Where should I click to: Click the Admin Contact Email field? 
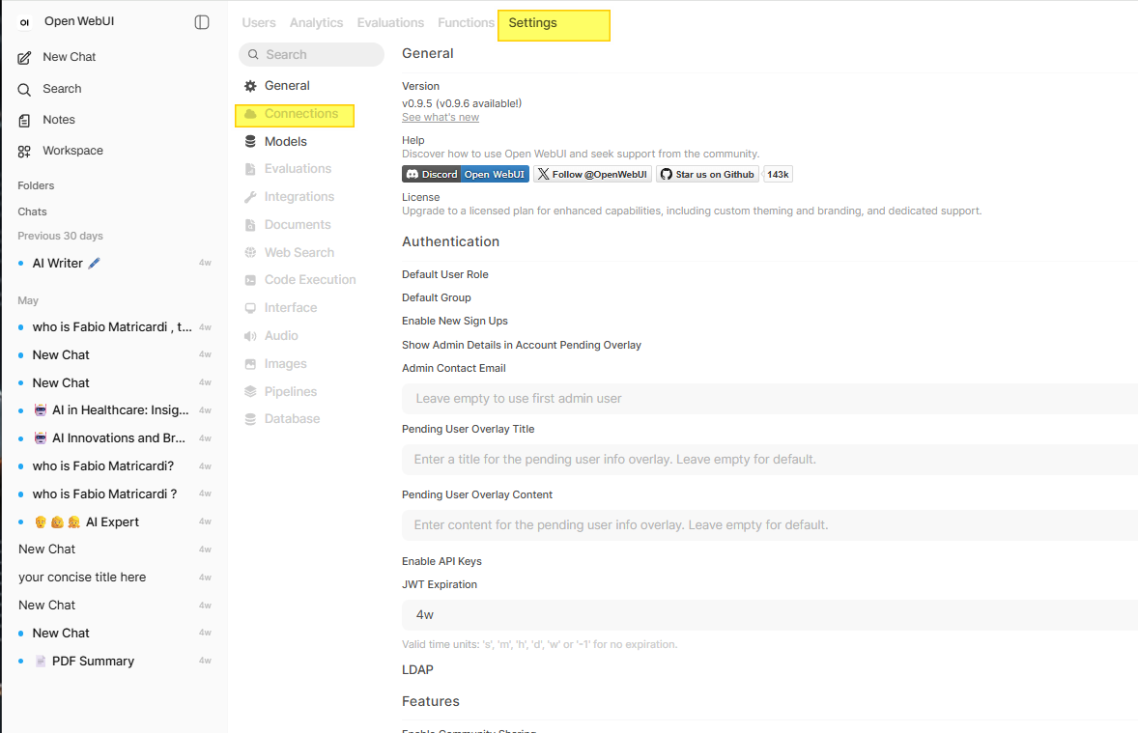point(770,399)
